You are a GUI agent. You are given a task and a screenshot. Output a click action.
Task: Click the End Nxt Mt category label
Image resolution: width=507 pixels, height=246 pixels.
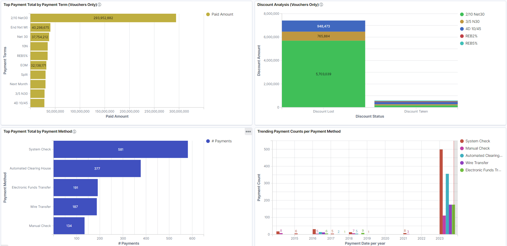click(19, 27)
